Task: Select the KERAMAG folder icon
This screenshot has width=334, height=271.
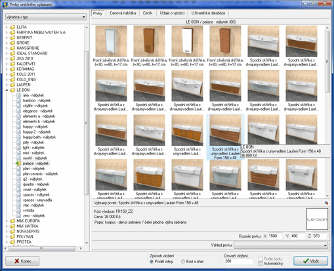Action: pos(12,69)
